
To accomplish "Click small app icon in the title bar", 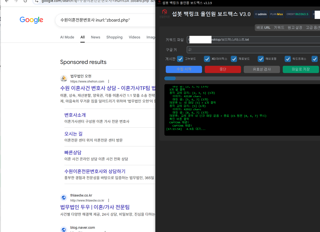I will [159, 3].
